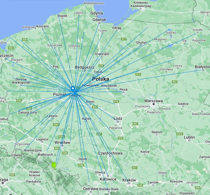Select the Polska country label
210x195 pixels.
click(x=101, y=79)
